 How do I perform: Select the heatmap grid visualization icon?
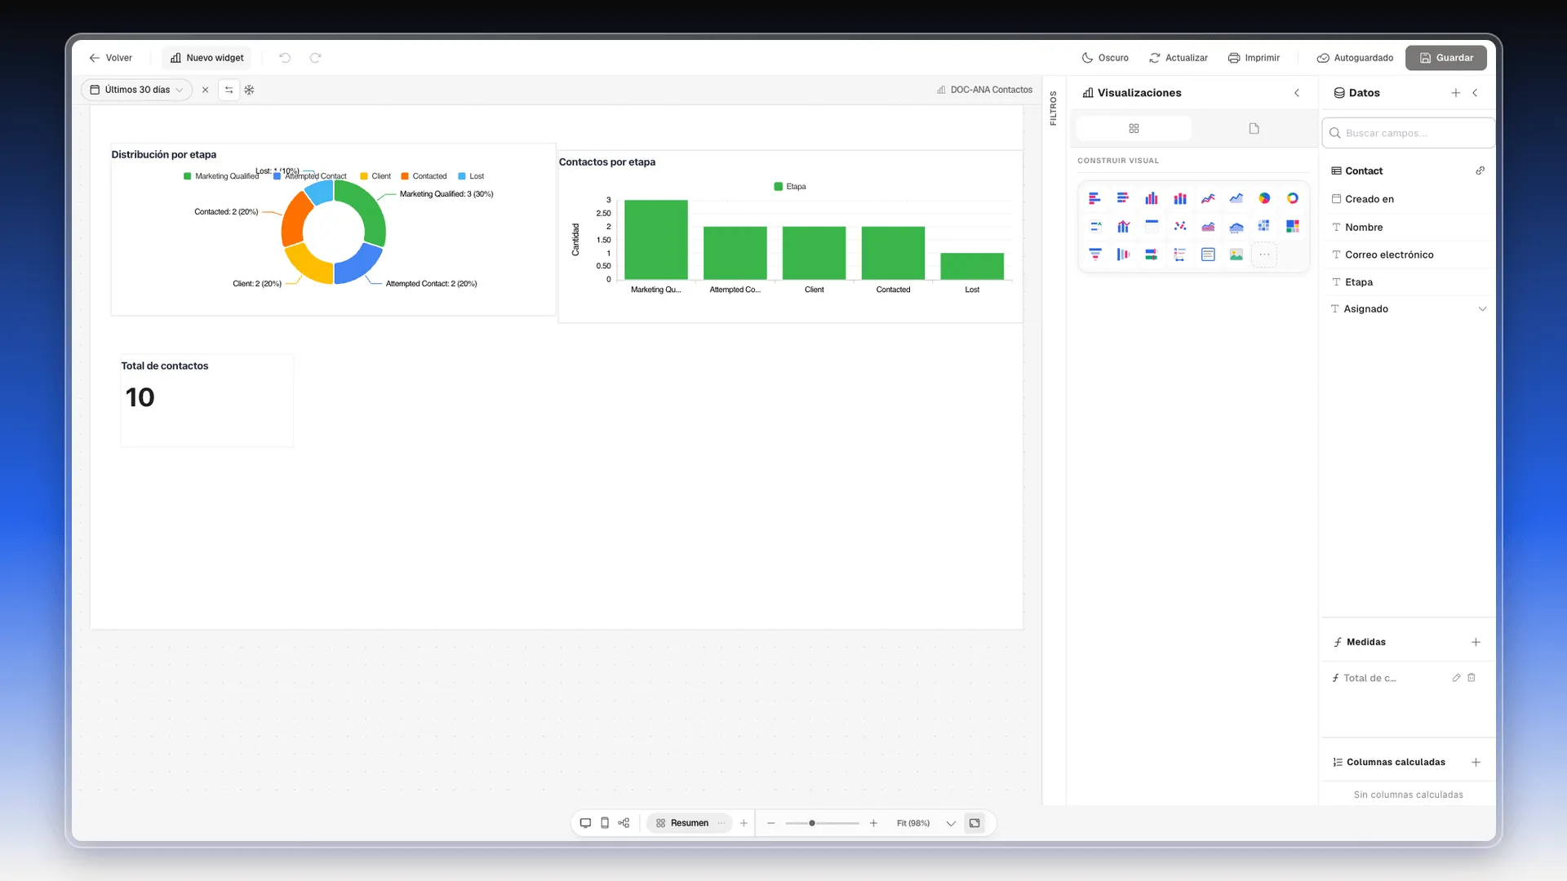[1264, 226]
